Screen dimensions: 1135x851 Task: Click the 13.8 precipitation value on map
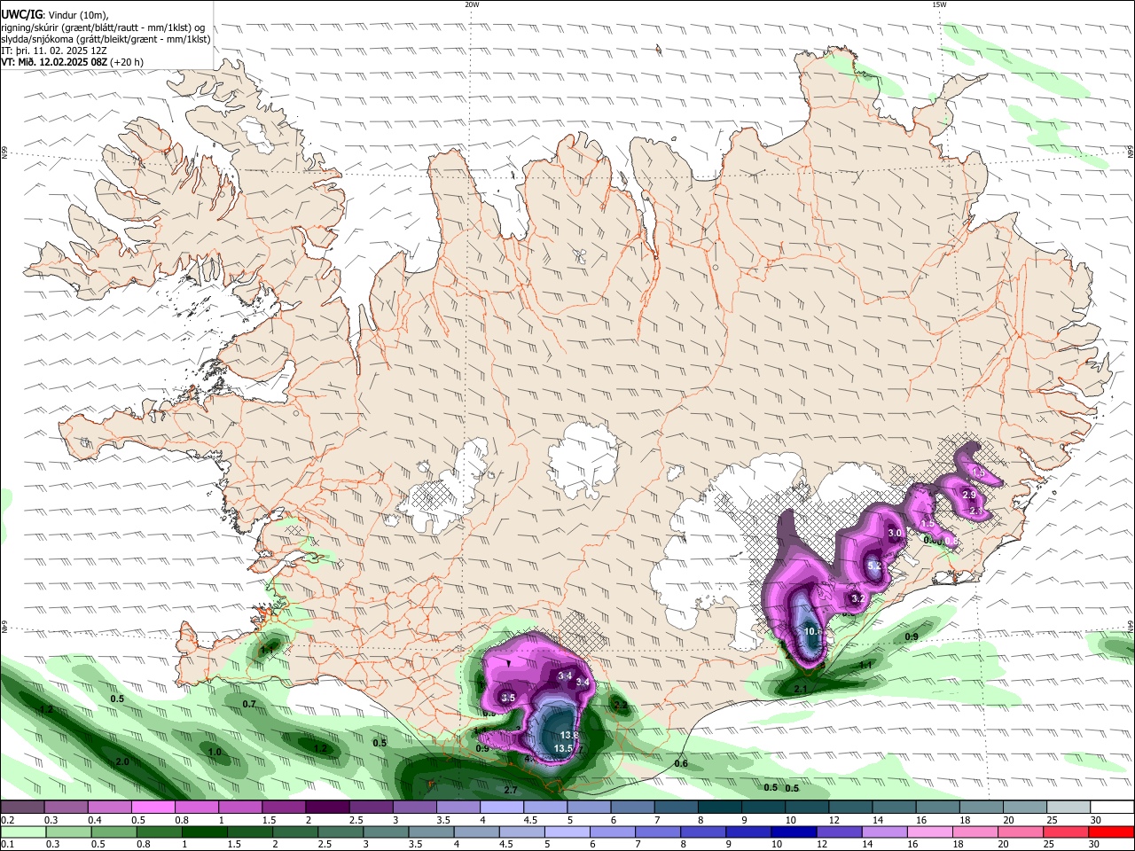[x=569, y=735]
